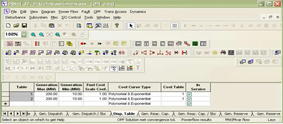Click the Zoom In magnifier icon
This screenshot has width=283, height=124.
coord(33,35)
